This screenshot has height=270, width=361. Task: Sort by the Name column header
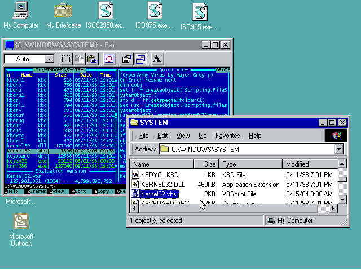[162, 164]
